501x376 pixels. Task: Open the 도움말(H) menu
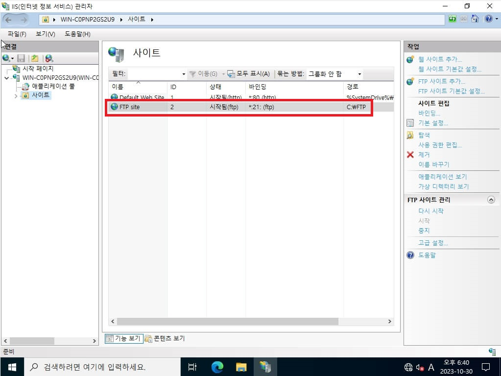[x=77, y=34]
